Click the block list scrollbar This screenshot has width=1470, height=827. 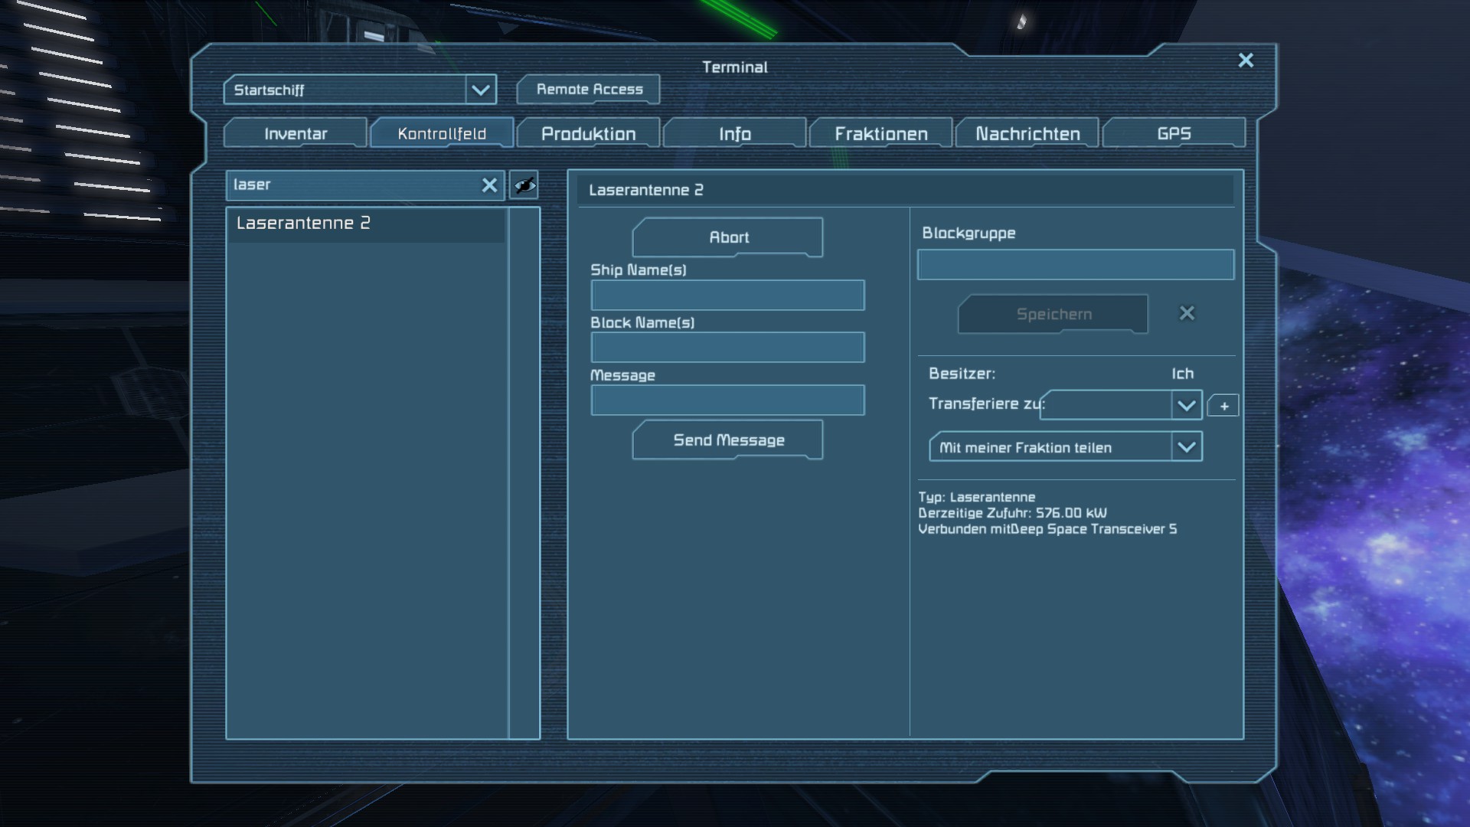tap(524, 472)
